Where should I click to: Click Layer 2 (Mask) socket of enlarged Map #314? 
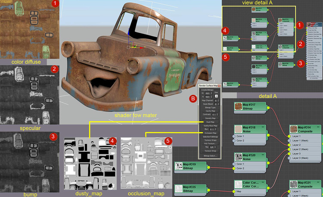[289, 149]
